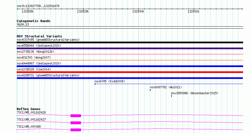Image resolution: width=251 pixels, height=133 pixels.
Task: Open variant esv3650986 Besenbacher2015 label
Action: (195, 93)
